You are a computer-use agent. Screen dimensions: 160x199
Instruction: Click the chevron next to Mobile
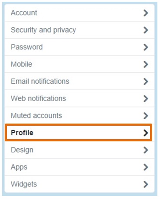point(146,64)
